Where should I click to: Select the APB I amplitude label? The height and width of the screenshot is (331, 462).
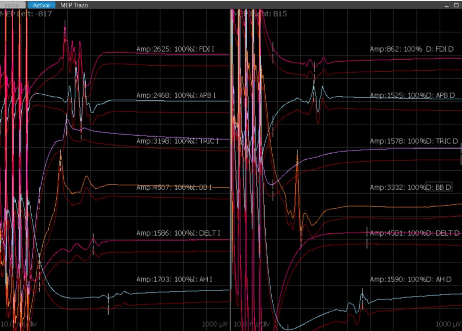[176, 95]
